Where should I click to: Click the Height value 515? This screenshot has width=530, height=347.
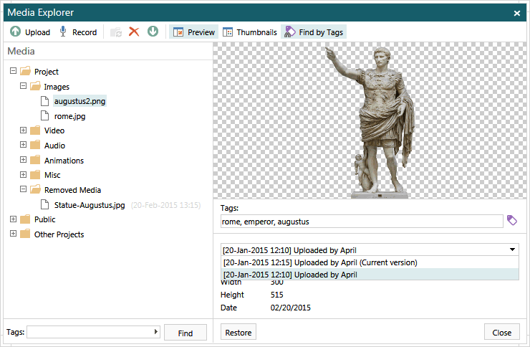point(277,295)
